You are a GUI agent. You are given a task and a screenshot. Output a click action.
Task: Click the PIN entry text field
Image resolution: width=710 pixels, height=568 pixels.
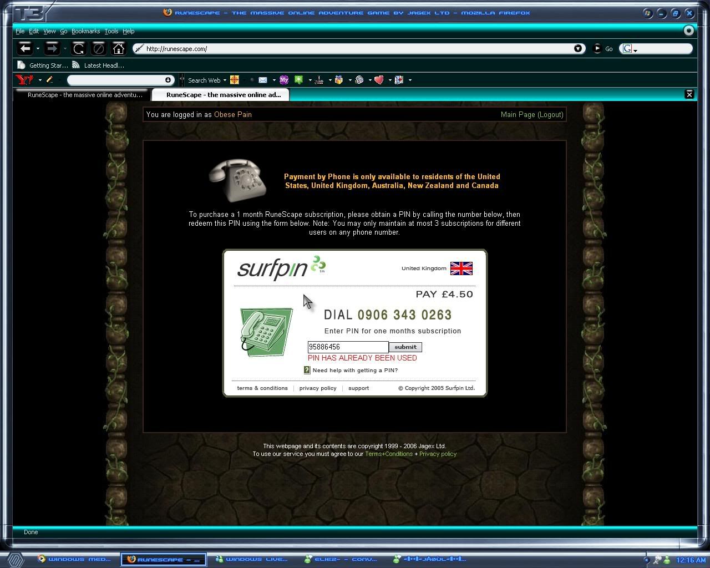coord(348,347)
